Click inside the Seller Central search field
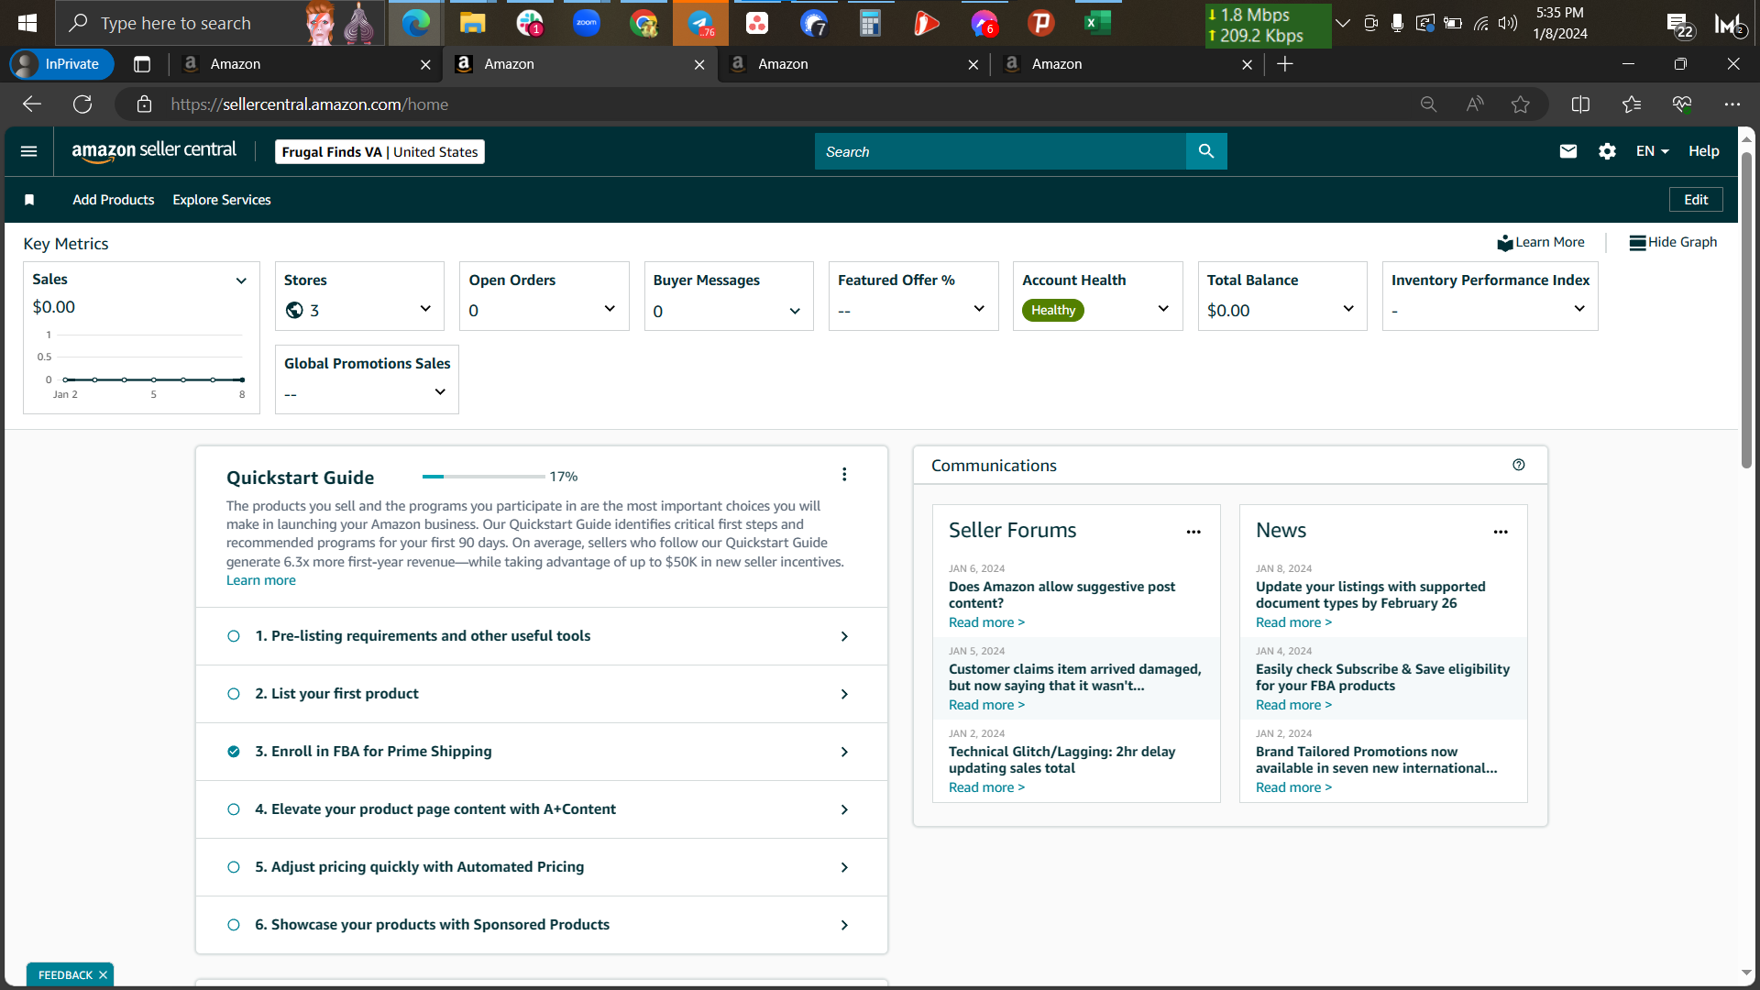The image size is (1760, 990). pos(1000,151)
